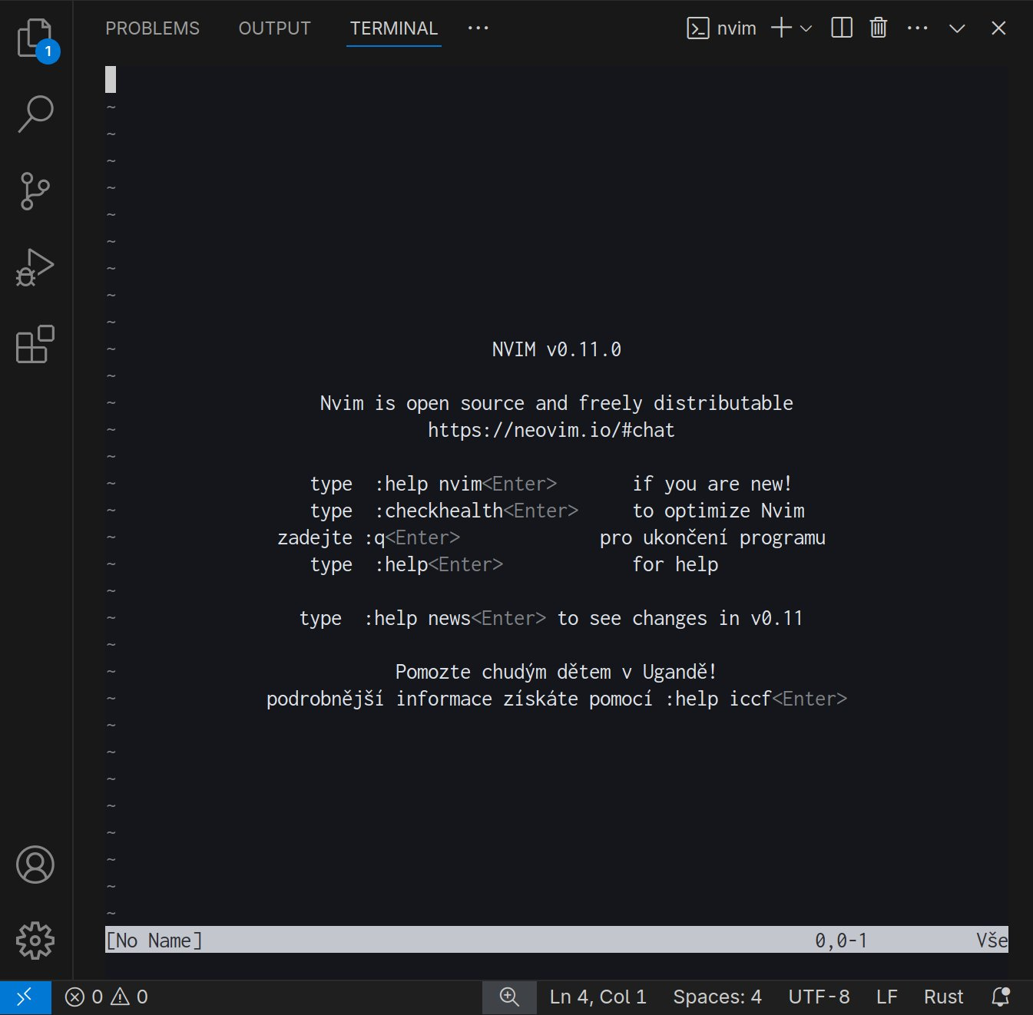1033x1015 pixels.
Task: Kill terminal using the trash icon
Action: tap(878, 28)
